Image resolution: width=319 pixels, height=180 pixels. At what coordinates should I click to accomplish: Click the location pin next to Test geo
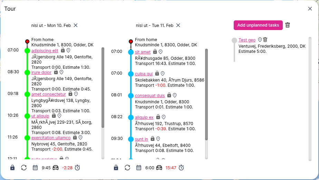[260, 40]
